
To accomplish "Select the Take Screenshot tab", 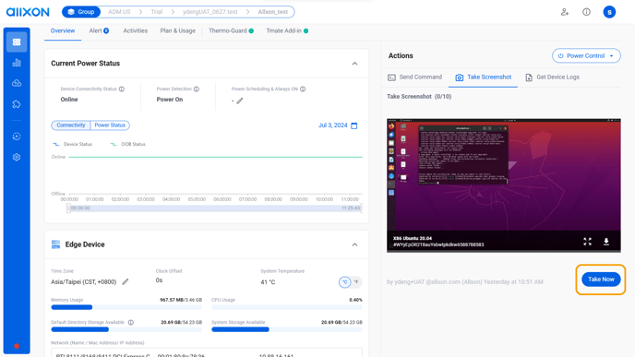I will 483,77.
